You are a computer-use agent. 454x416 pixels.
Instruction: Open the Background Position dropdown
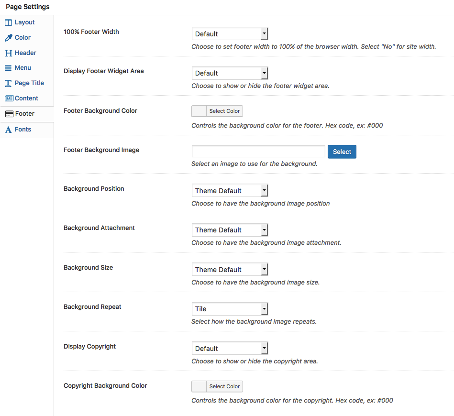230,191
